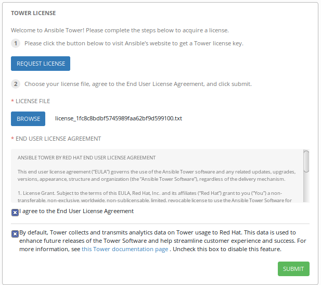Toggle the End User License Agreement checkbox
This screenshot has width=321, height=285.
click(15, 212)
